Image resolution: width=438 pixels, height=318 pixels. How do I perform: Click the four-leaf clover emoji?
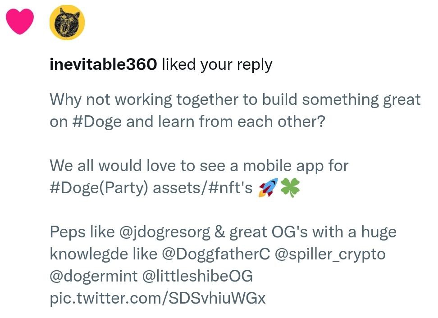(x=290, y=188)
